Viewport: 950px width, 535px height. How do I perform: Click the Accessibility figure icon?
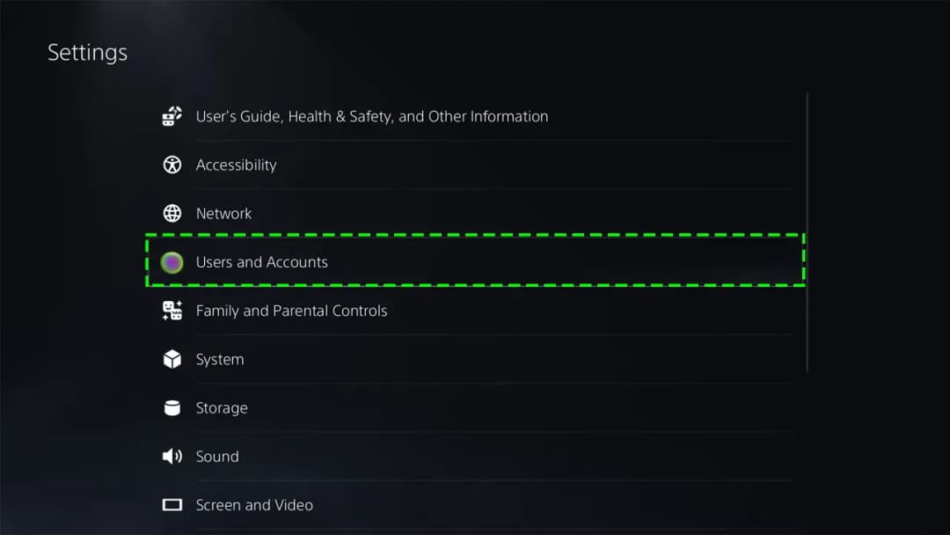[172, 165]
